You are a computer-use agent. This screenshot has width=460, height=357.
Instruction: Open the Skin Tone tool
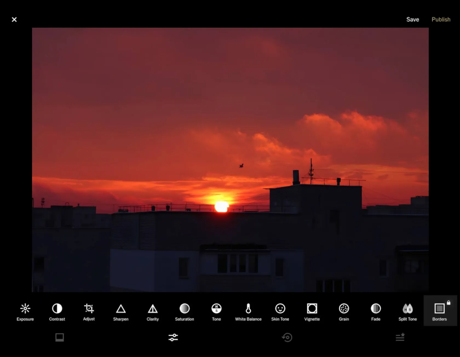coord(280,312)
